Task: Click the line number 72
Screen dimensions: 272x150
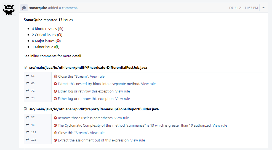Action: (x=33, y=91)
